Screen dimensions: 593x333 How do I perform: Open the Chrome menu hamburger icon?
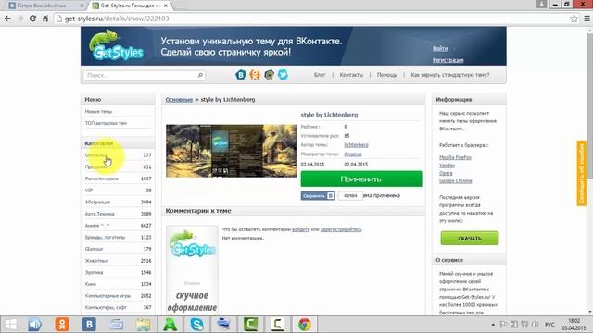click(x=587, y=18)
